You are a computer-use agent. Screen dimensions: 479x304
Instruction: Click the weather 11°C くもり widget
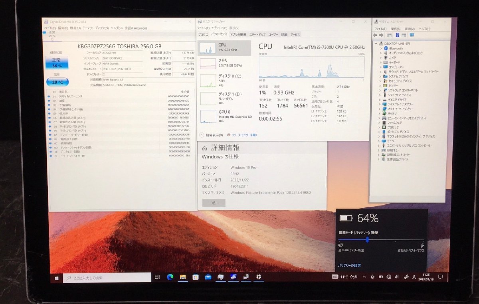click(x=344, y=276)
